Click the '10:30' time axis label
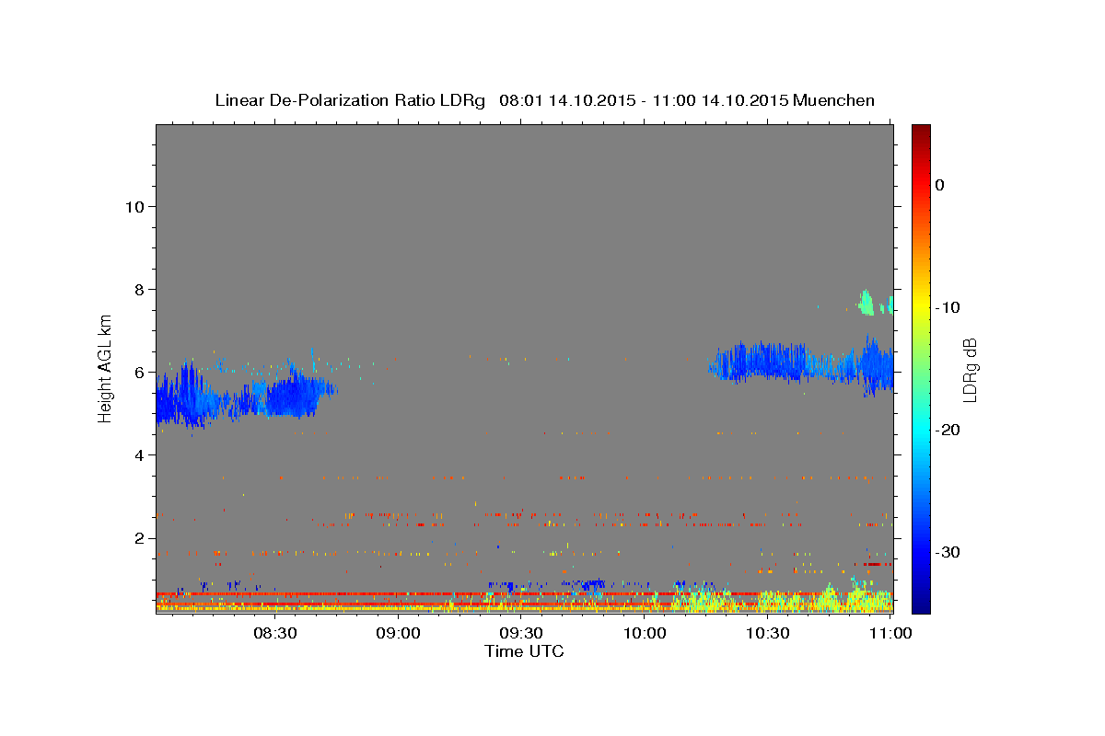The image size is (1105, 736). pos(767,633)
